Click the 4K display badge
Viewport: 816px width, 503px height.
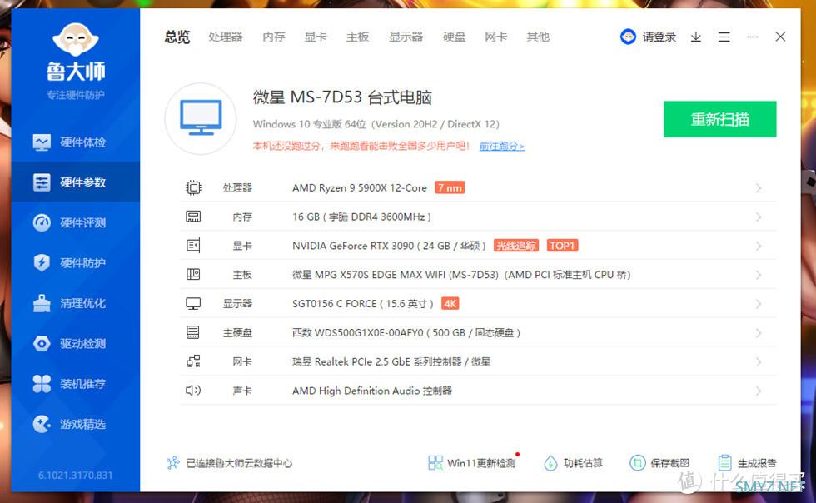(x=450, y=304)
